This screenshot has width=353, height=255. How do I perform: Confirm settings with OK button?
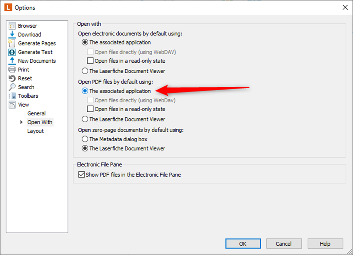pos(243,243)
